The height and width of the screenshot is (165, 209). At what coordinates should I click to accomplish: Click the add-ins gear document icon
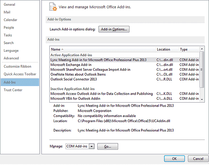(53, 7)
